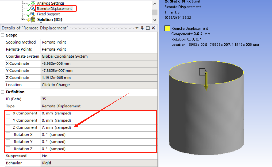
Task: Pin the Details panel with pushpin icon
Action: click(x=142, y=28)
